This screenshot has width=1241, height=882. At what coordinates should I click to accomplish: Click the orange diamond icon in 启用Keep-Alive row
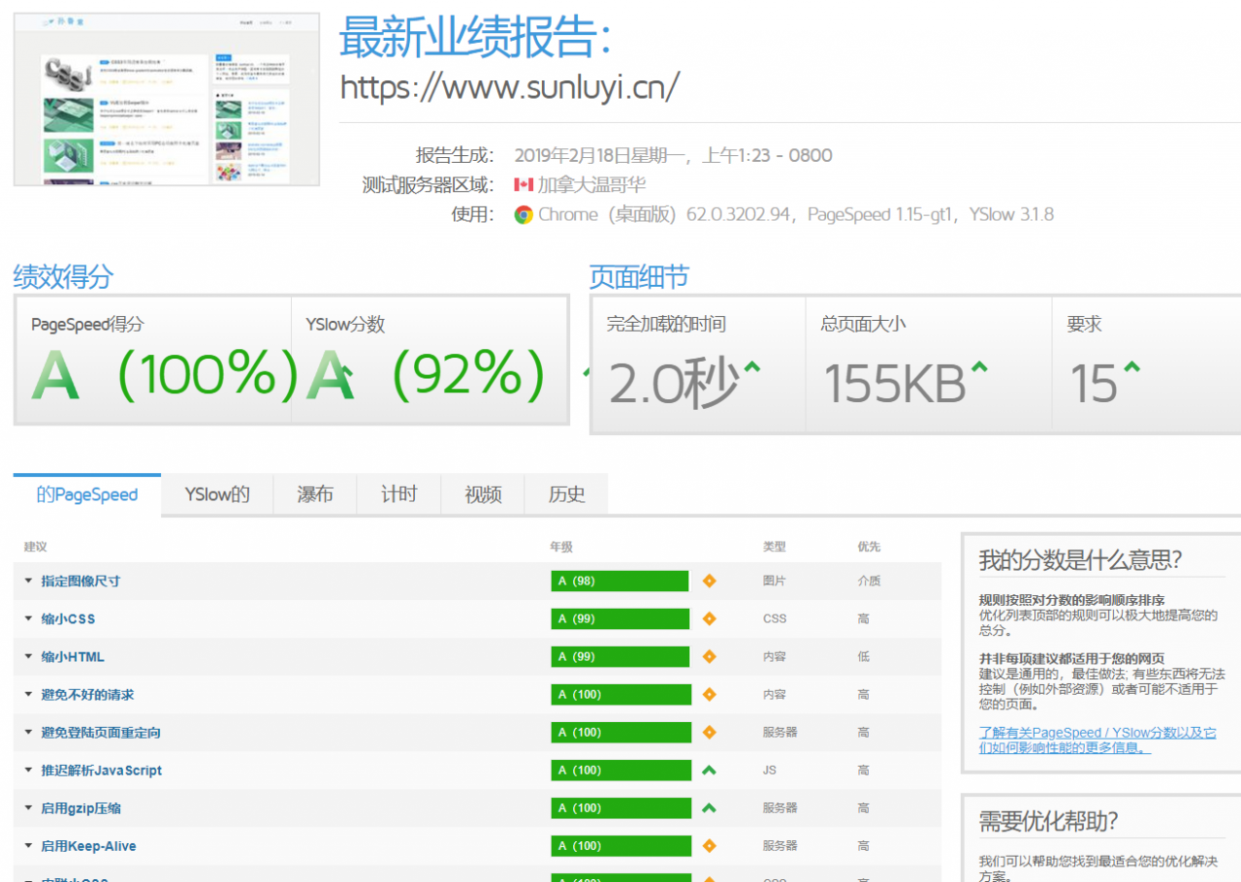point(709,846)
